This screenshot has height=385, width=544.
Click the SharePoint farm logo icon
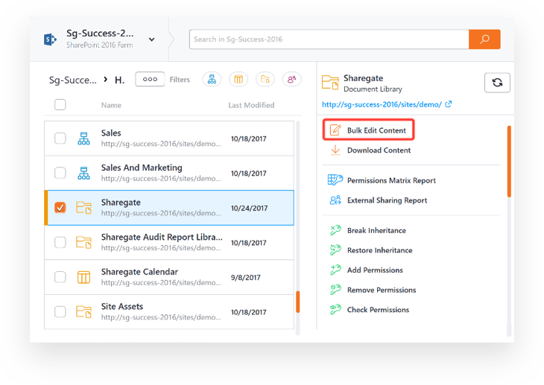pyautogui.click(x=51, y=39)
